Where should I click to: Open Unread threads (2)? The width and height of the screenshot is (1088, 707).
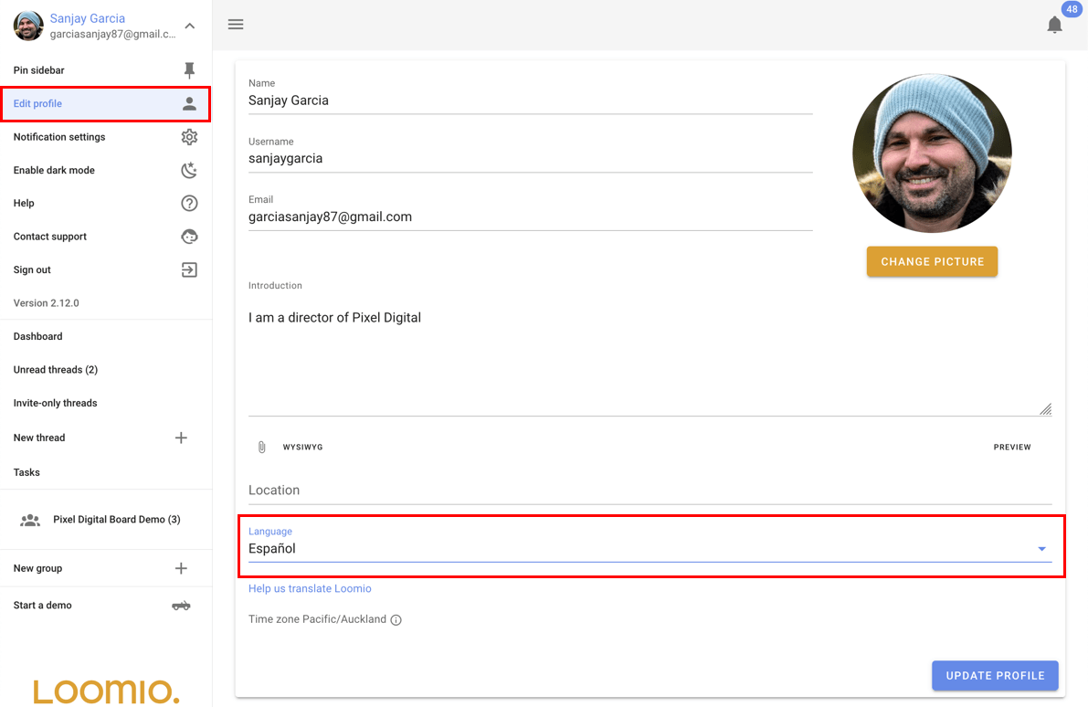point(106,370)
